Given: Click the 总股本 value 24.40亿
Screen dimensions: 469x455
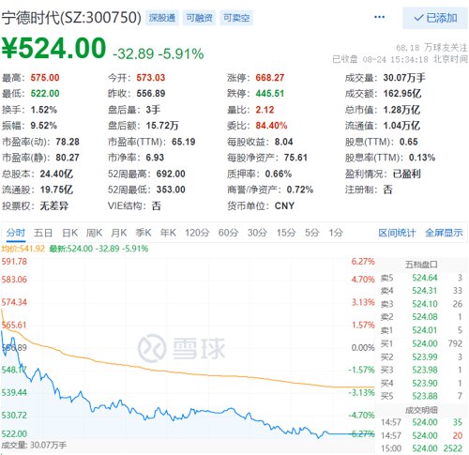Looking at the screenshot, I should point(56,174).
